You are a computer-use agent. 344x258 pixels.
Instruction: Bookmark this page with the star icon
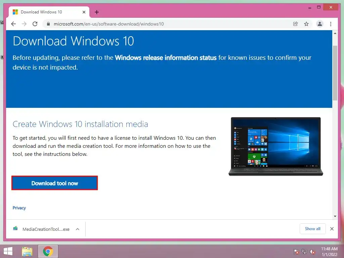click(306, 24)
